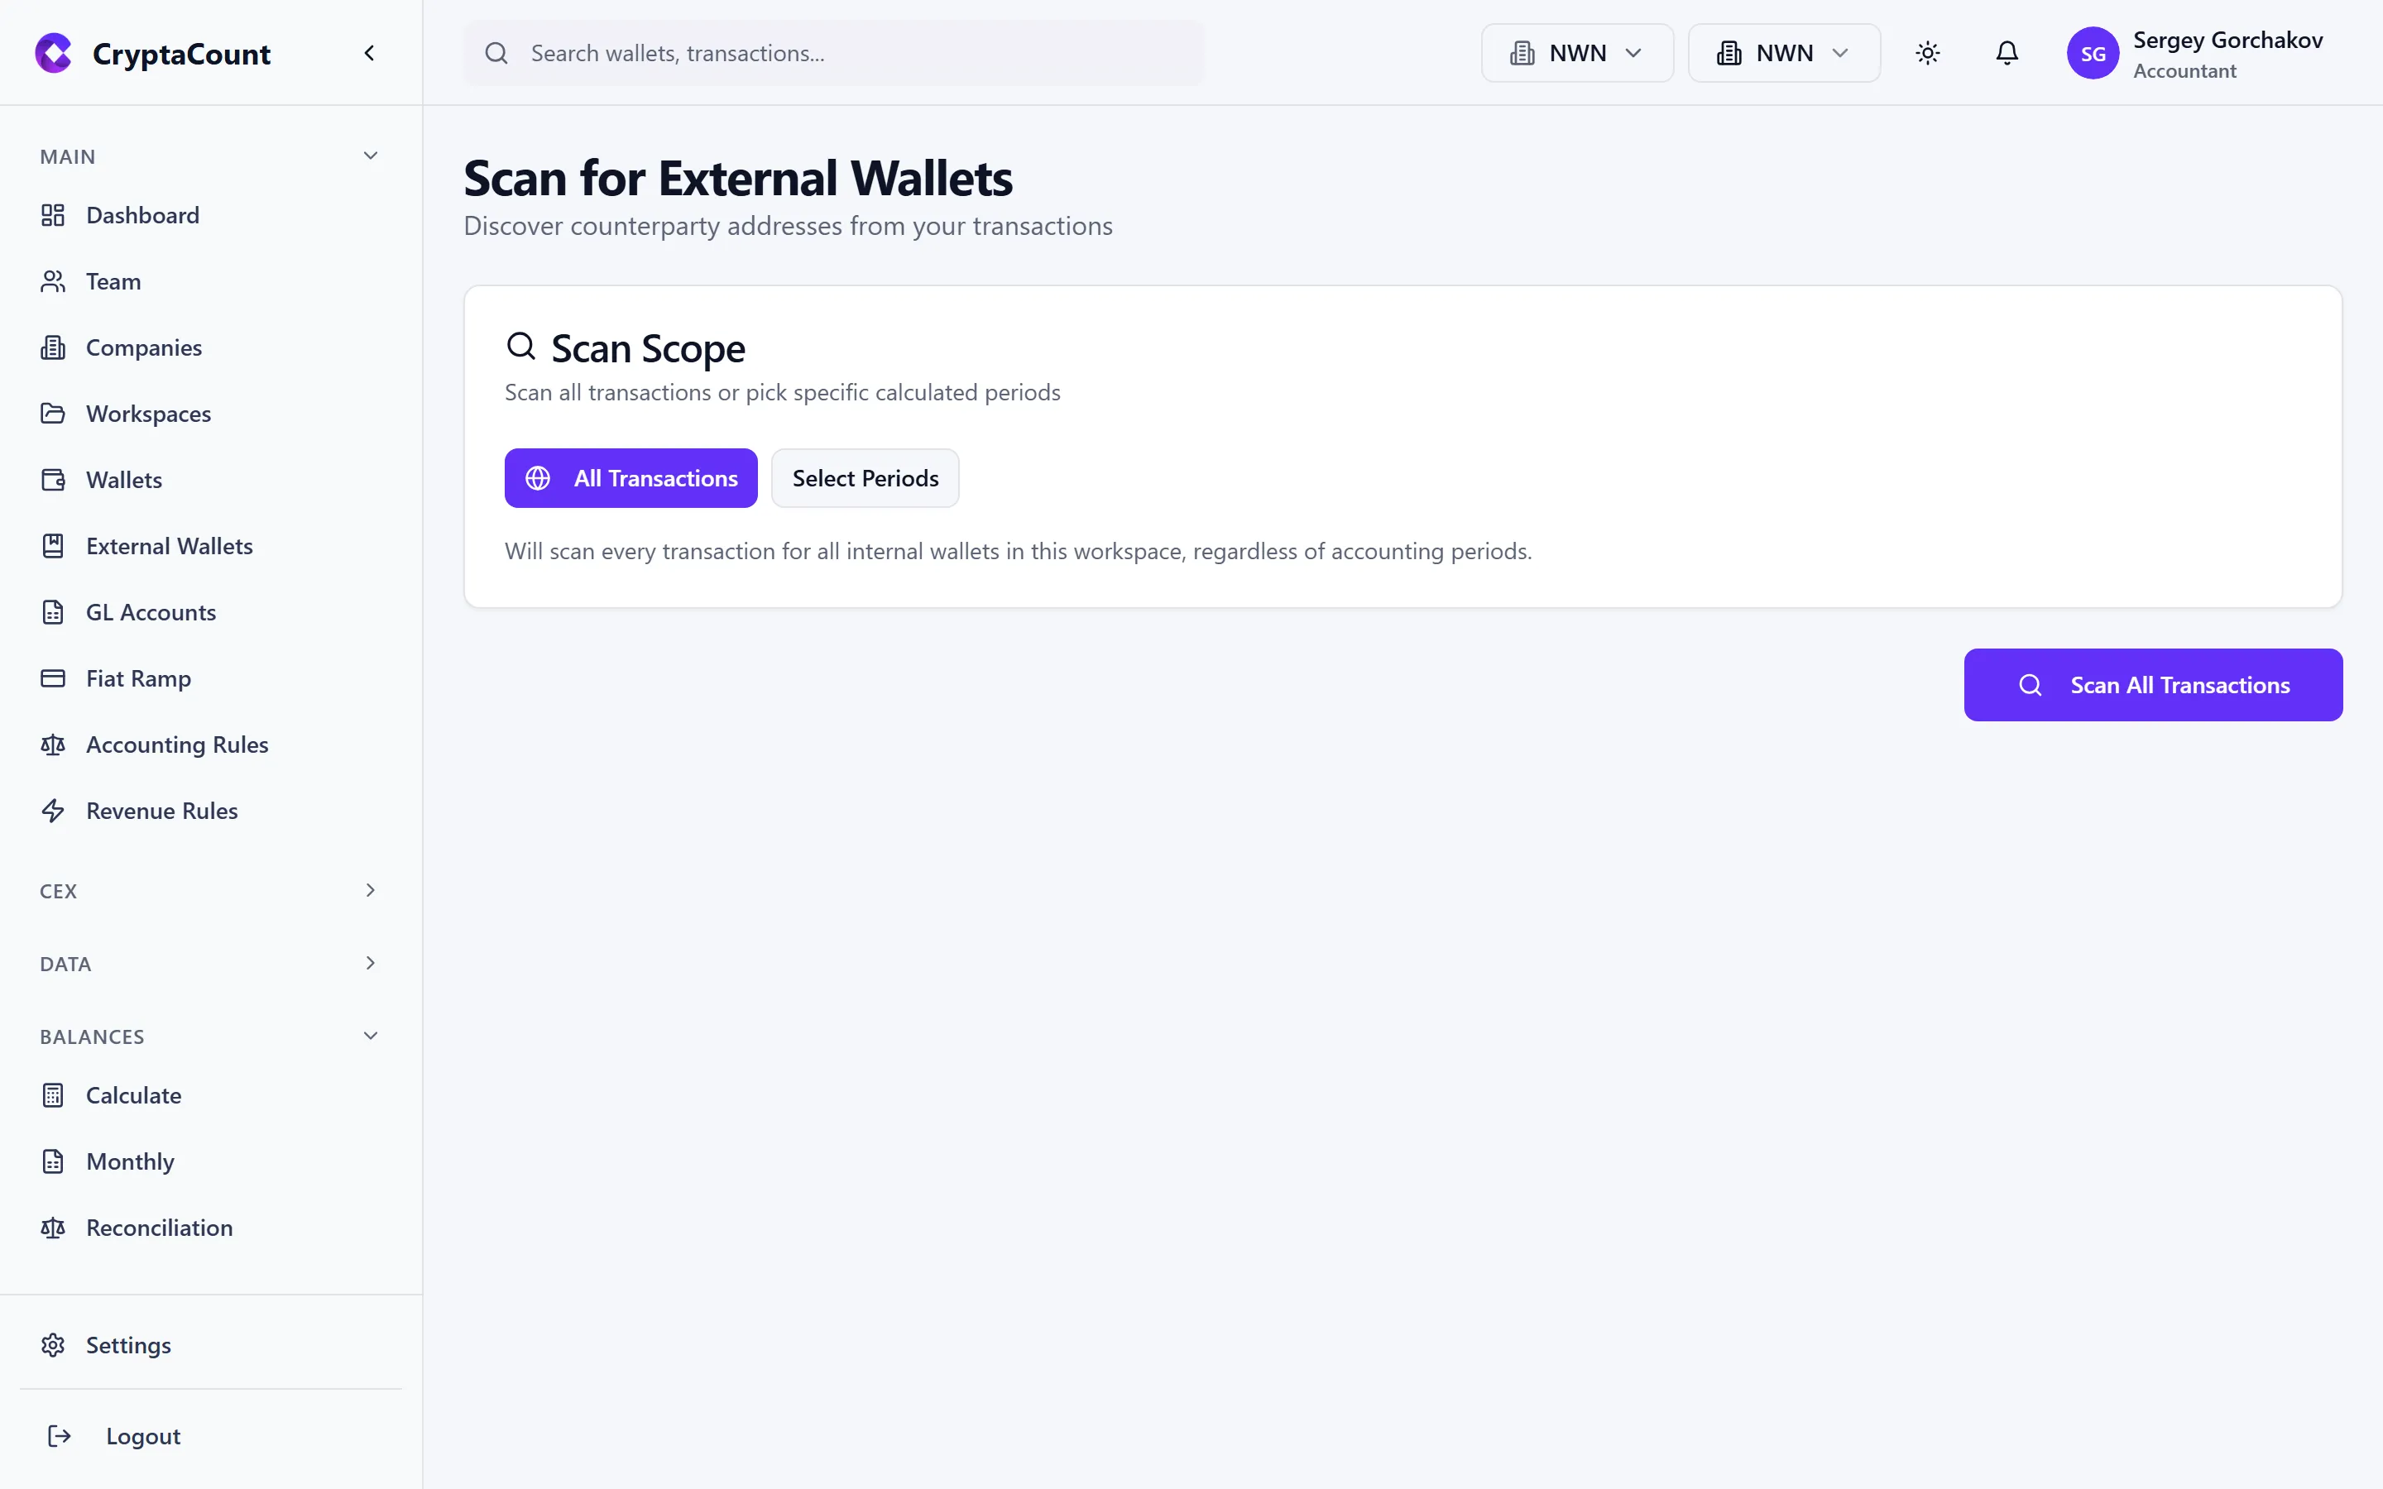The height and width of the screenshot is (1489, 2383).
Task: Click the Sergey Gorchakov avatar circle
Action: (2094, 53)
